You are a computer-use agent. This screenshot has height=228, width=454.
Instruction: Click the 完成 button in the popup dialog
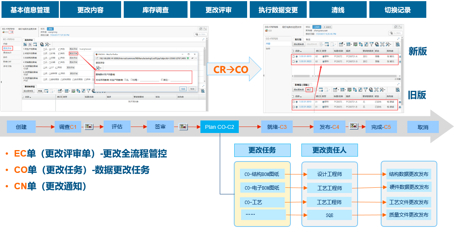pos(183,89)
